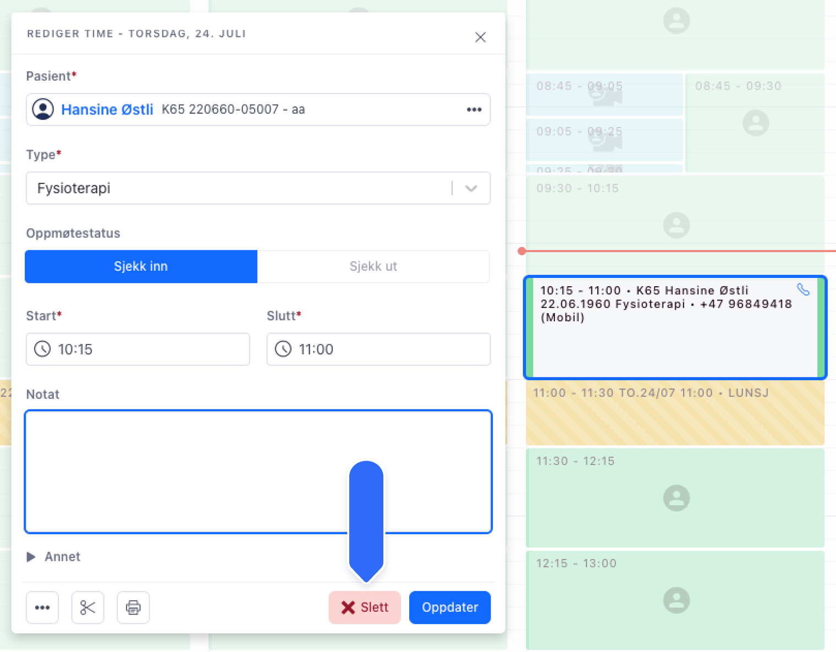Select Sjekk inn attendance status
Viewport: 836px width, 652px height.
pos(141,266)
